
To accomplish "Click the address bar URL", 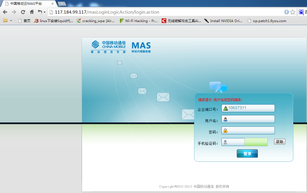I will pos(107,12).
